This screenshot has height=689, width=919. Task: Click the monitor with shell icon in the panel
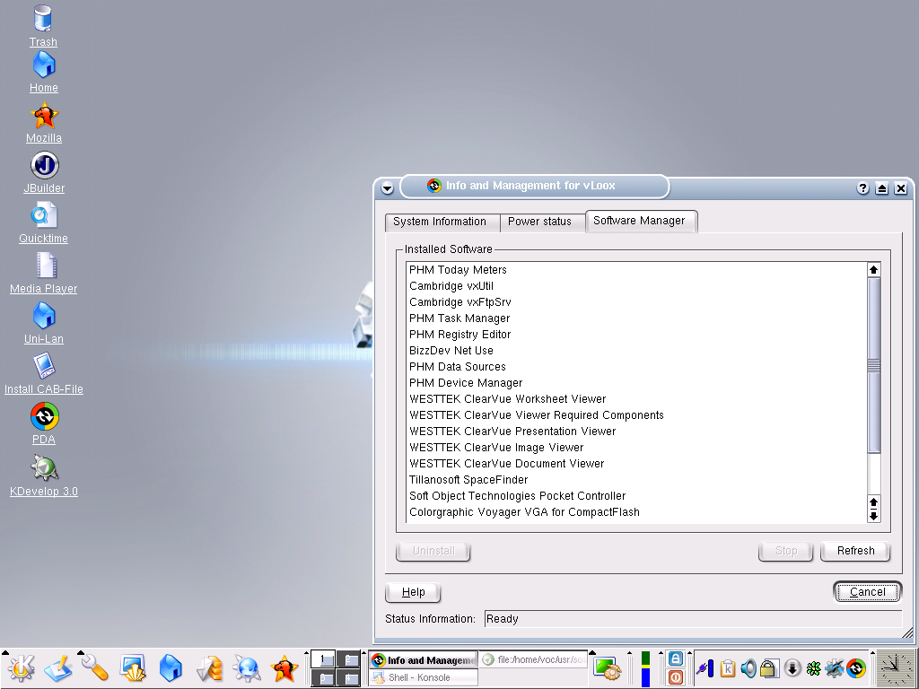(x=133, y=668)
